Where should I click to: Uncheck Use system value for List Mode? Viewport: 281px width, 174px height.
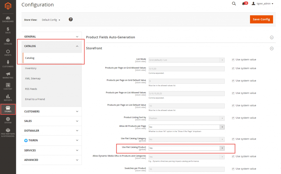[233, 60]
